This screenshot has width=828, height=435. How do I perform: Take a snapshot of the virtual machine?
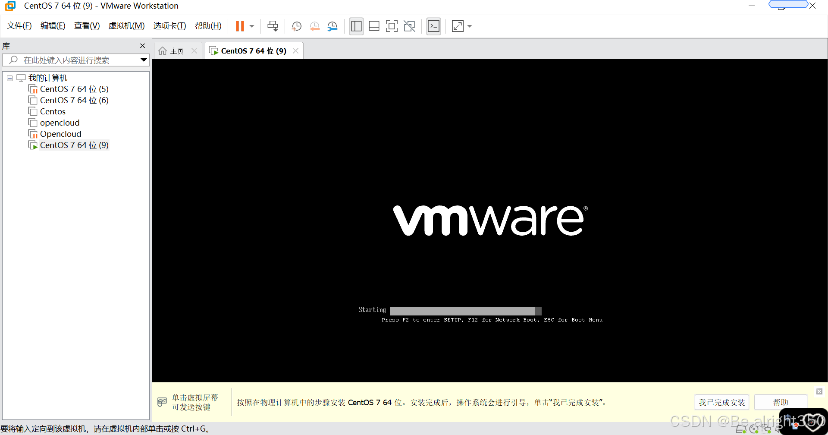[x=296, y=26]
